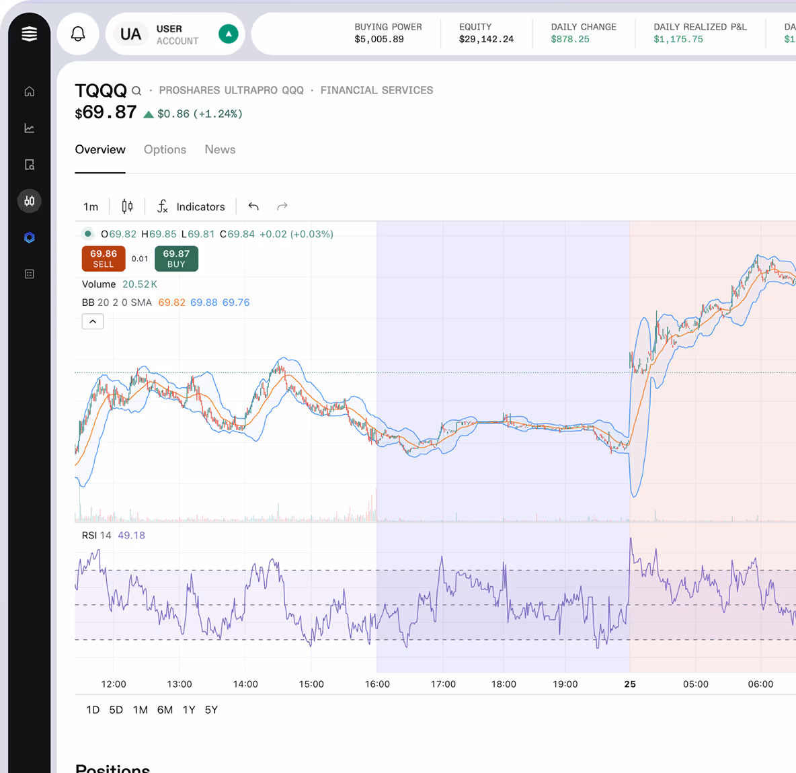Screen dimensions: 796x773
Task: Open the 1m interval dropdown
Action: pos(91,206)
